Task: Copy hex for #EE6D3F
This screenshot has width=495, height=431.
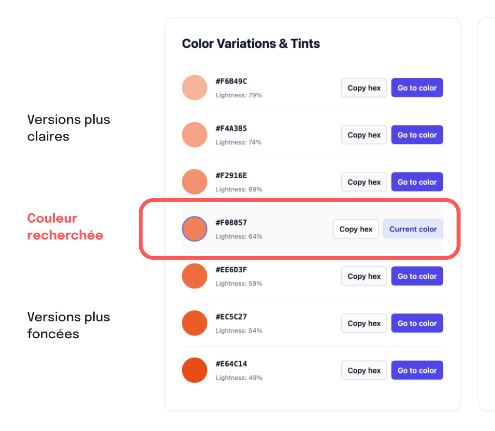Action: click(364, 276)
